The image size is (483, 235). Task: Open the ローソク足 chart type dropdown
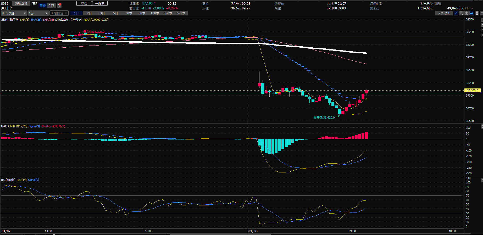point(14,13)
